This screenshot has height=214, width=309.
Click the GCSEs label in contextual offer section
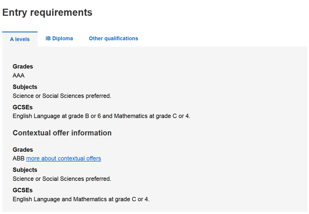[x=23, y=190]
